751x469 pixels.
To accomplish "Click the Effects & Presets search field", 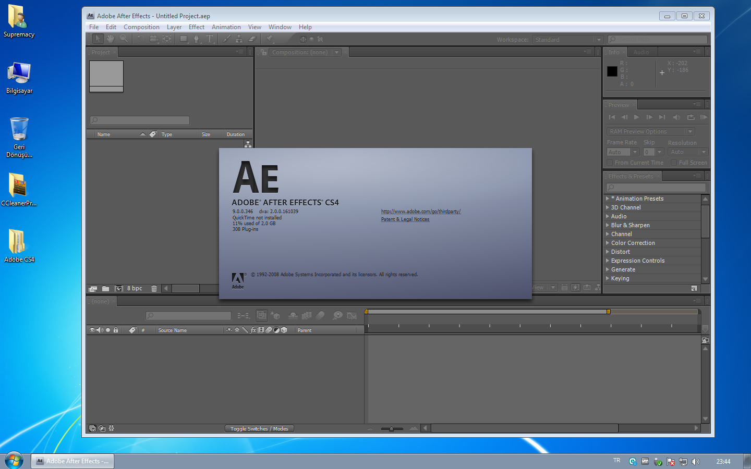I will [x=655, y=187].
